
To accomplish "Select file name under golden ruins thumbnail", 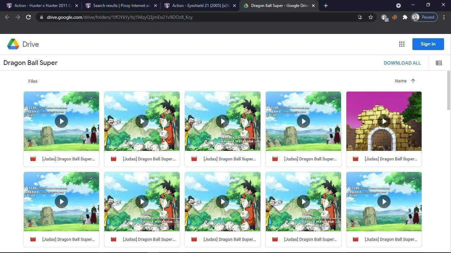I will point(391,159).
